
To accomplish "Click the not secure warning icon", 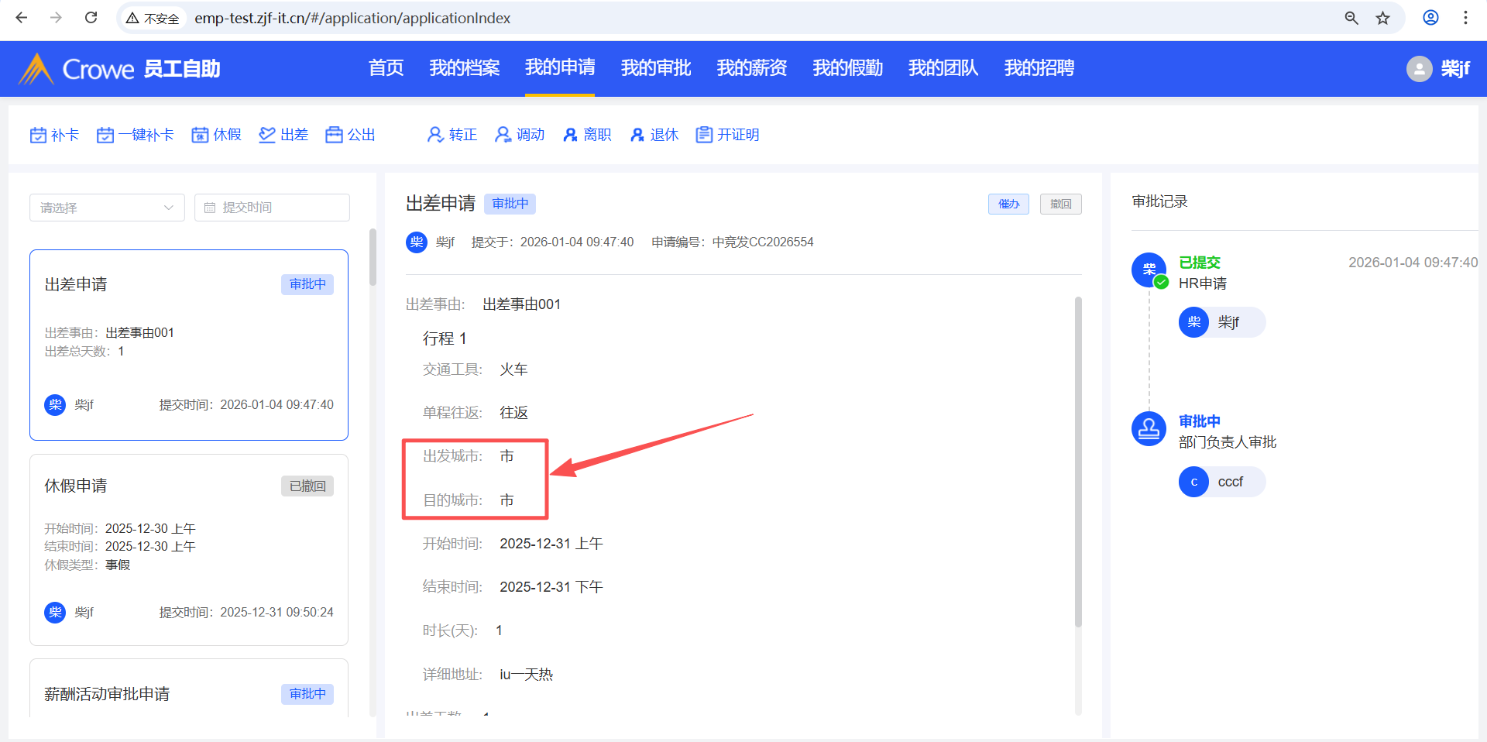I will coord(132,18).
